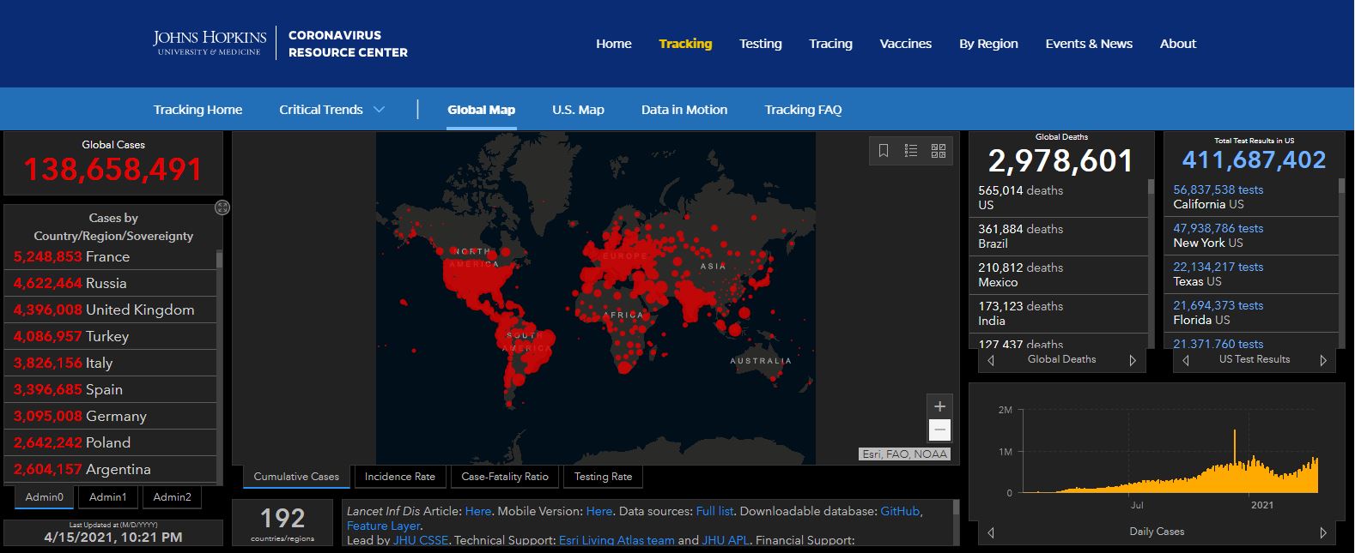Image resolution: width=1355 pixels, height=553 pixels.
Task: Expand the country cases panel fullscreen
Action: coord(222,207)
